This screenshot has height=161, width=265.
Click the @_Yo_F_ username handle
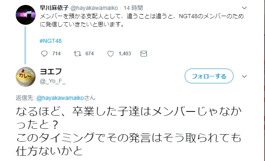point(53,81)
